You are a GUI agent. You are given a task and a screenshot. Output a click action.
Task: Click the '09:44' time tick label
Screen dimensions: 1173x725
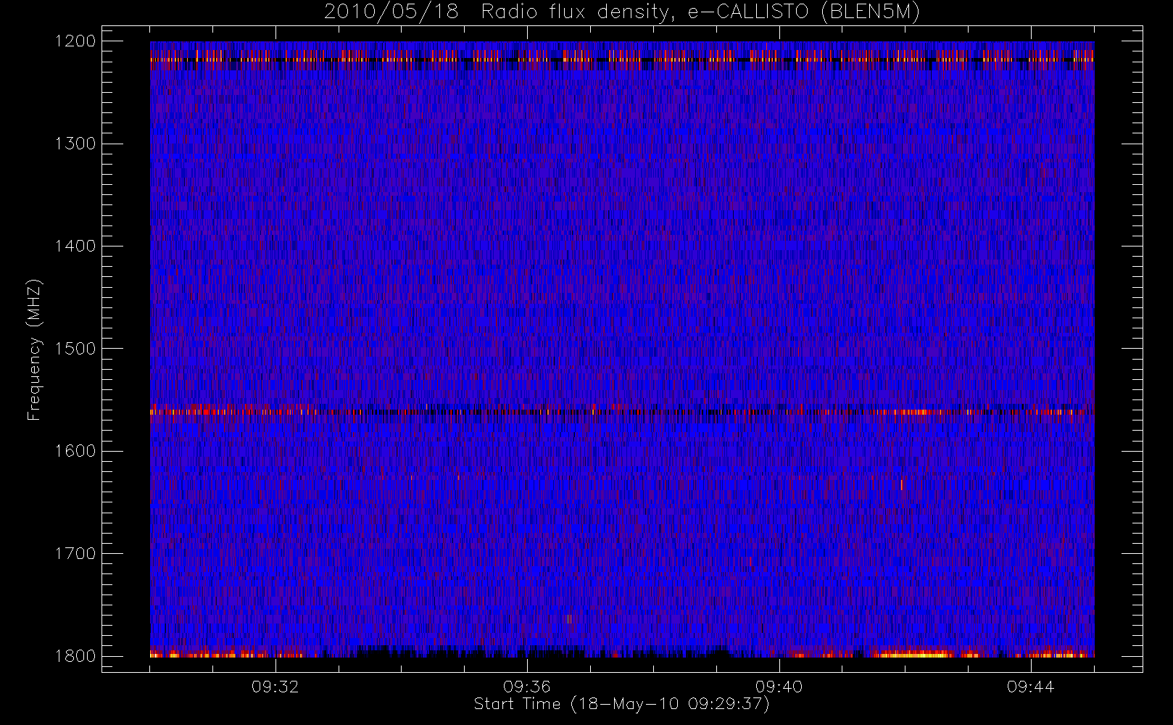click(x=1030, y=687)
